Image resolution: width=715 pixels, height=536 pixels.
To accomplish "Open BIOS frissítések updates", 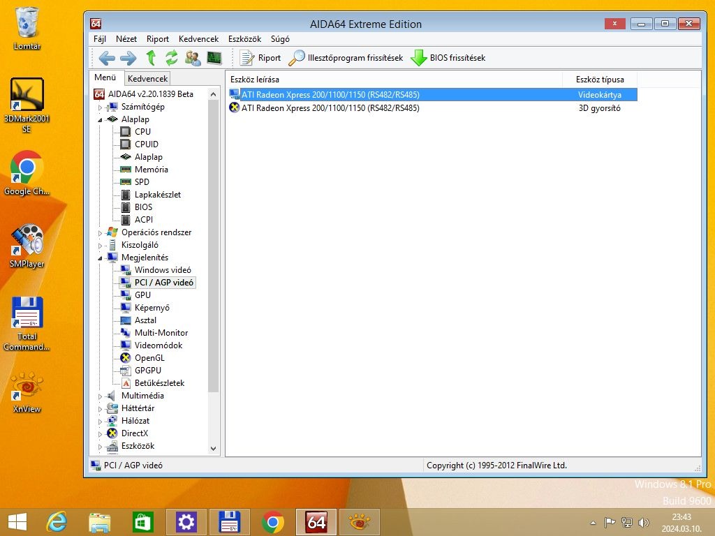I will point(448,58).
